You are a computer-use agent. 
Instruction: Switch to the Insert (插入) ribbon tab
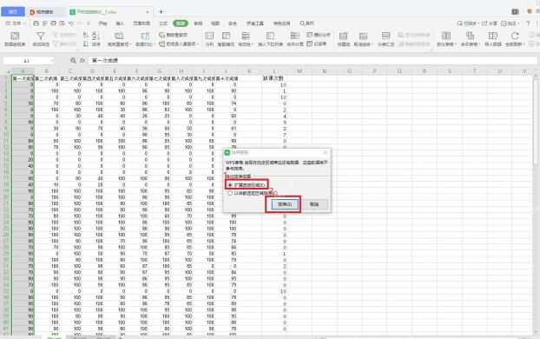[x=120, y=23]
